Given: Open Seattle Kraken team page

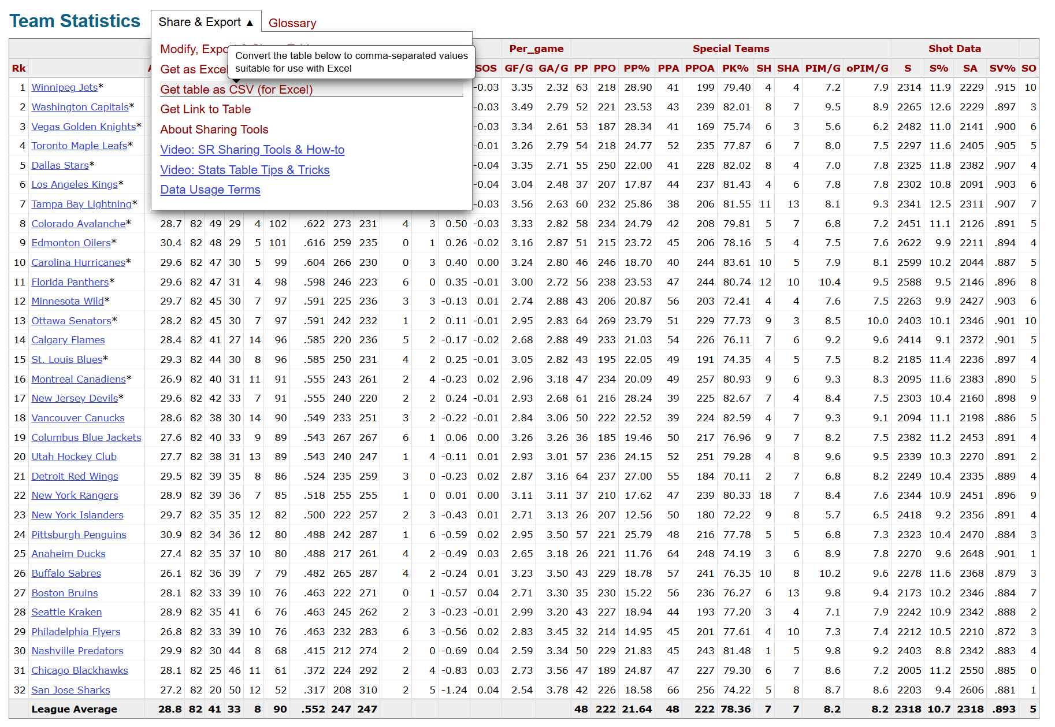Looking at the screenshot, I should [66, 612].
